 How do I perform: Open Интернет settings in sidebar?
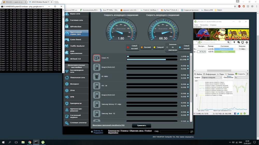76,84
